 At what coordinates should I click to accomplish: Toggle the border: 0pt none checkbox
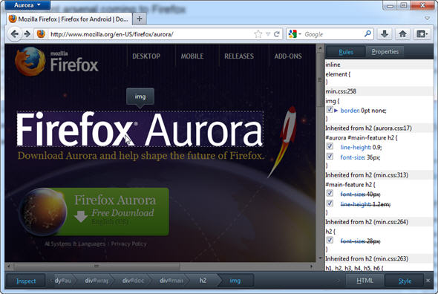pos(330,110)
